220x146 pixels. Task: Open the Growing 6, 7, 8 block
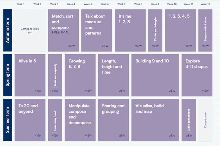(80, 75)
